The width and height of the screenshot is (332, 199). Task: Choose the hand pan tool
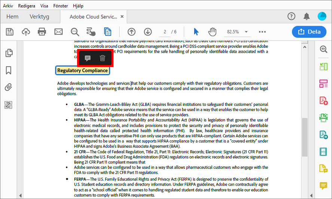(x=212, y=32)
